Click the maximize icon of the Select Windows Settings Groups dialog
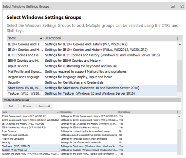Viewport: 186px width, 158px height. 173,6
